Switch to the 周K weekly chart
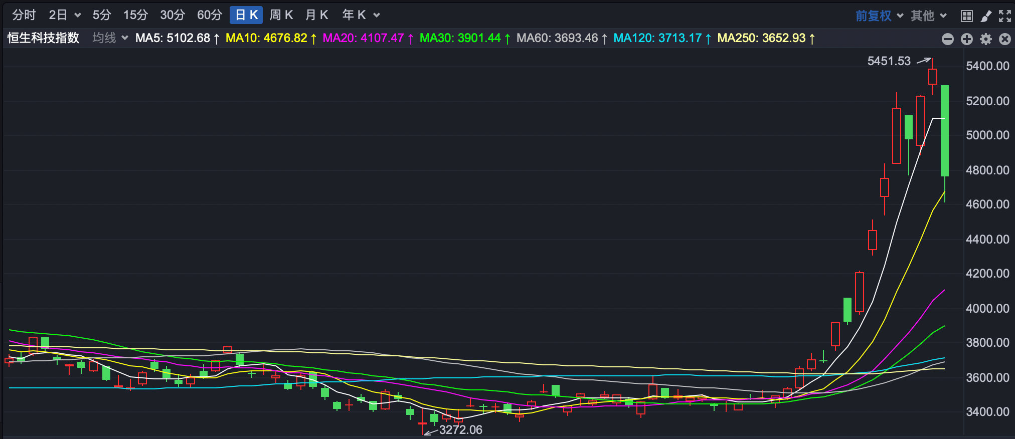Screen dimensions: 1015x439 pos(281,15)
